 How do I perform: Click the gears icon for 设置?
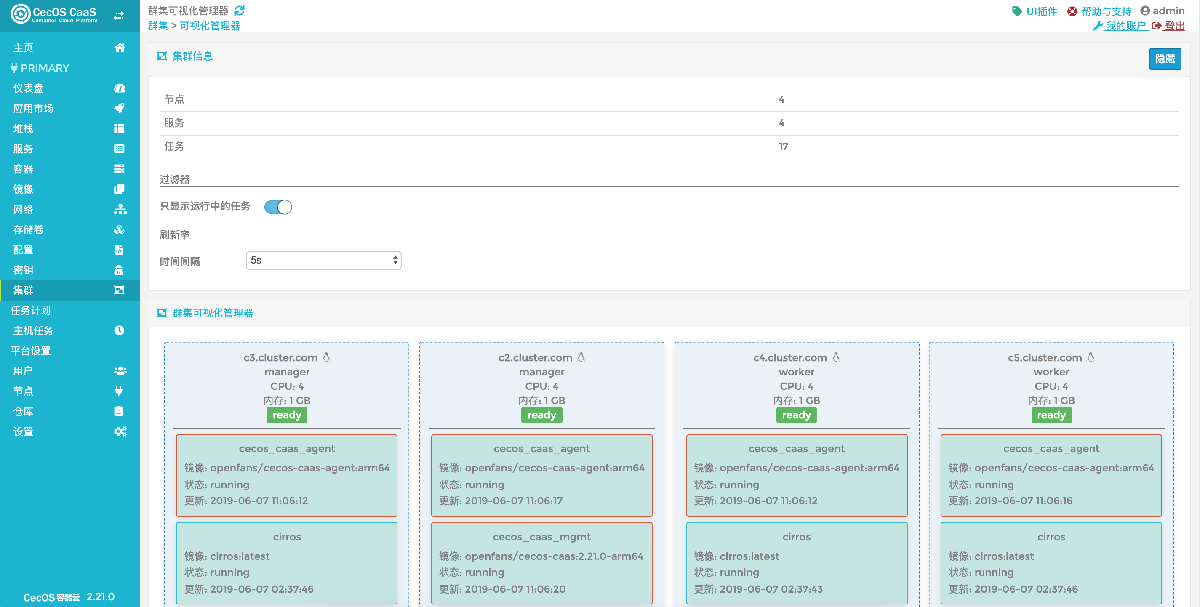[120, 431]
